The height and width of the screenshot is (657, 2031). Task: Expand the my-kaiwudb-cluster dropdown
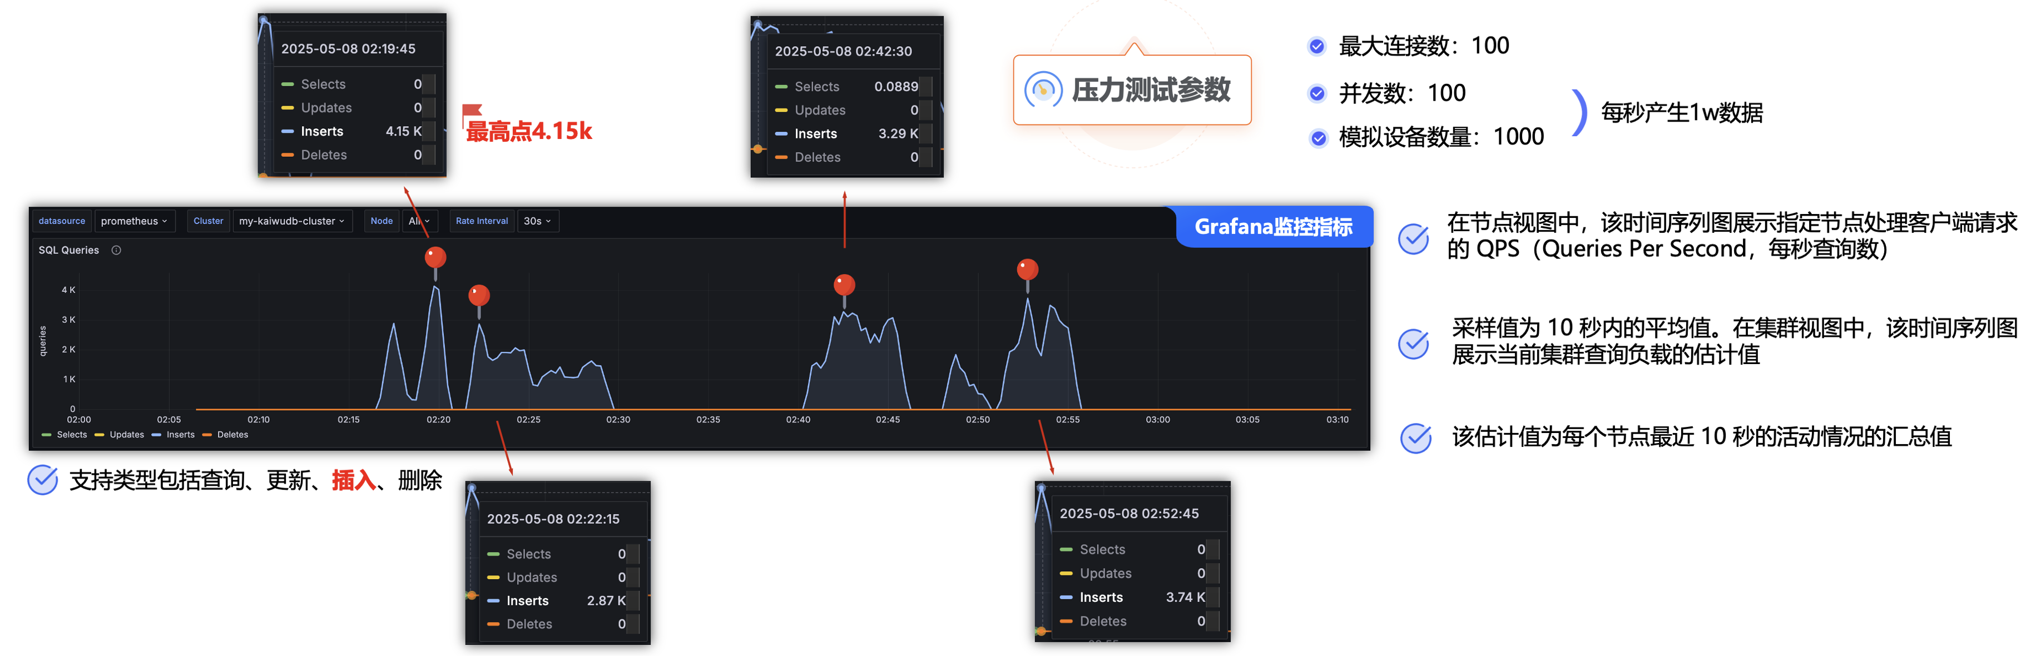pyautogui.click(x=292, y=221)
